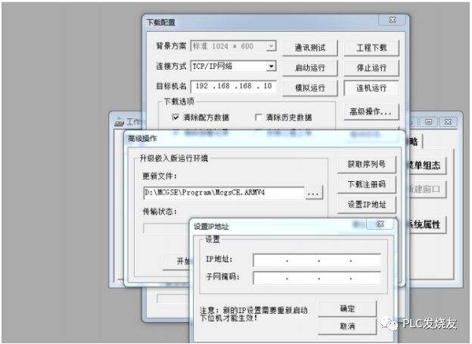The height and width of the screenshot is (344, 472).
Task: Toggle 清除配方数据 checkbox
Action: (175, 117)
